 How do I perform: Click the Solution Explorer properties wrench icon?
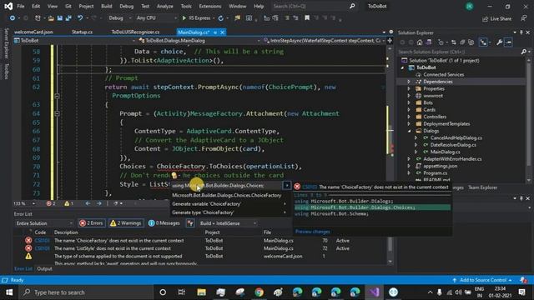[499, 42]
